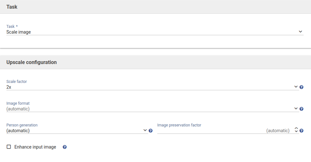Open the Scale factor dropdown arrow
The width and height of the screenshot is (311, 162).
tap(296, 87)
